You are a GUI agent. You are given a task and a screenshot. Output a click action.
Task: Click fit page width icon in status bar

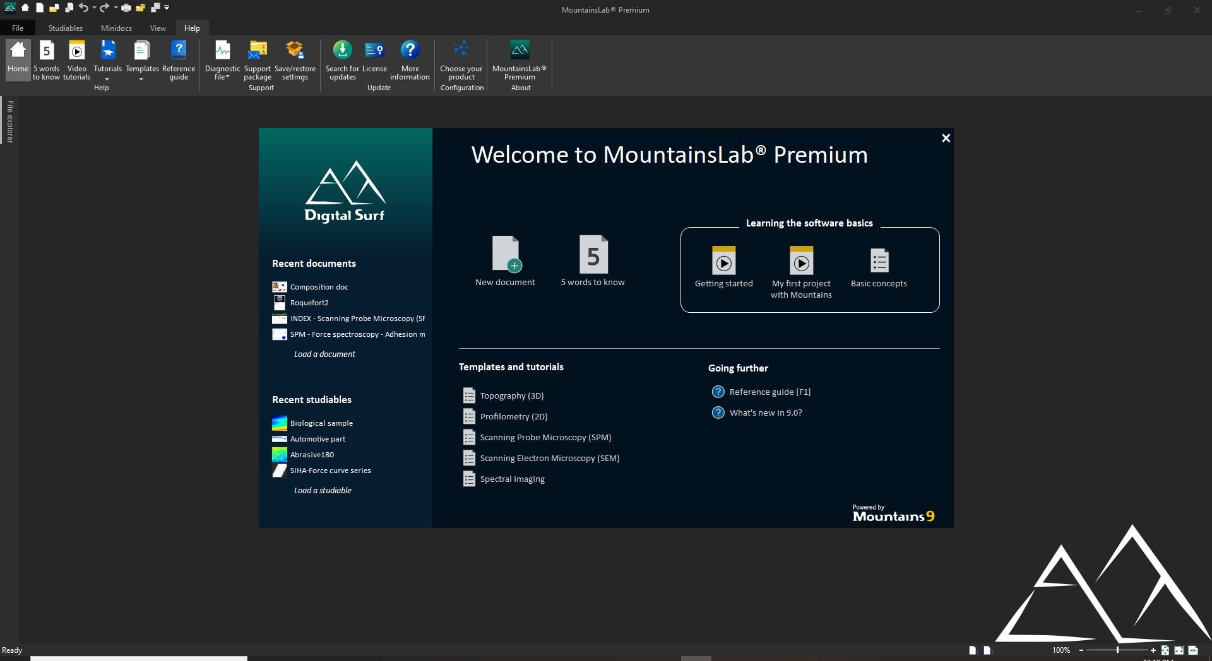point(1179,650)
